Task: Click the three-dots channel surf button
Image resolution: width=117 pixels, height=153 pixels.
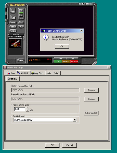Action: (x=21, y=23)
